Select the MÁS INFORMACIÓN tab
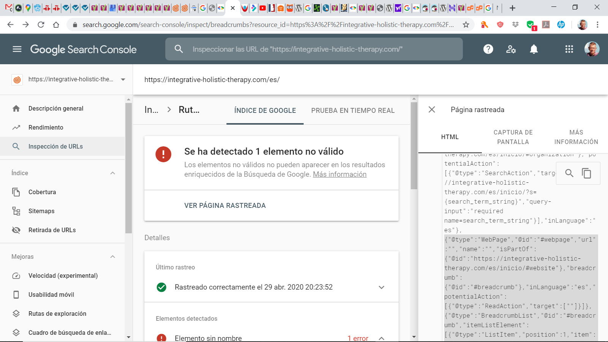608x342 pixels. pyautogui.click(x=576, y=137)
